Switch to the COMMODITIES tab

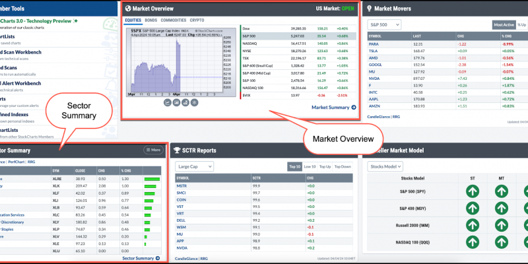pyautogui.click(x=174, y=20)
